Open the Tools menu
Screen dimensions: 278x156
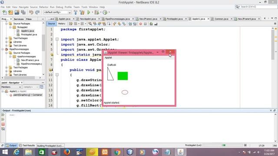click(x=84, y=7)
